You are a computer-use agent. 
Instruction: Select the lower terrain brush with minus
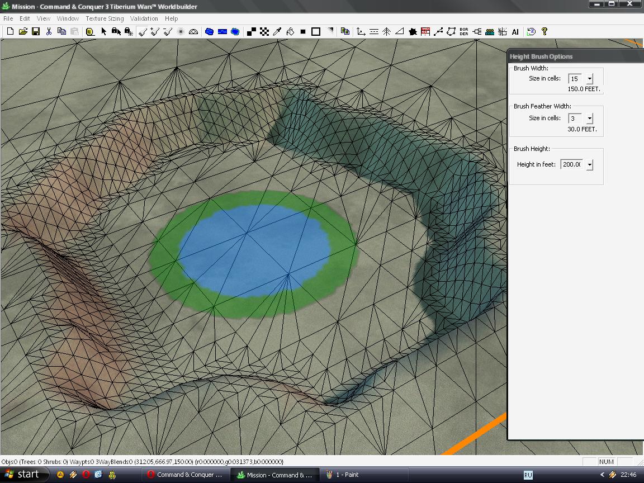pyautogui.click(x=168, y=32)
